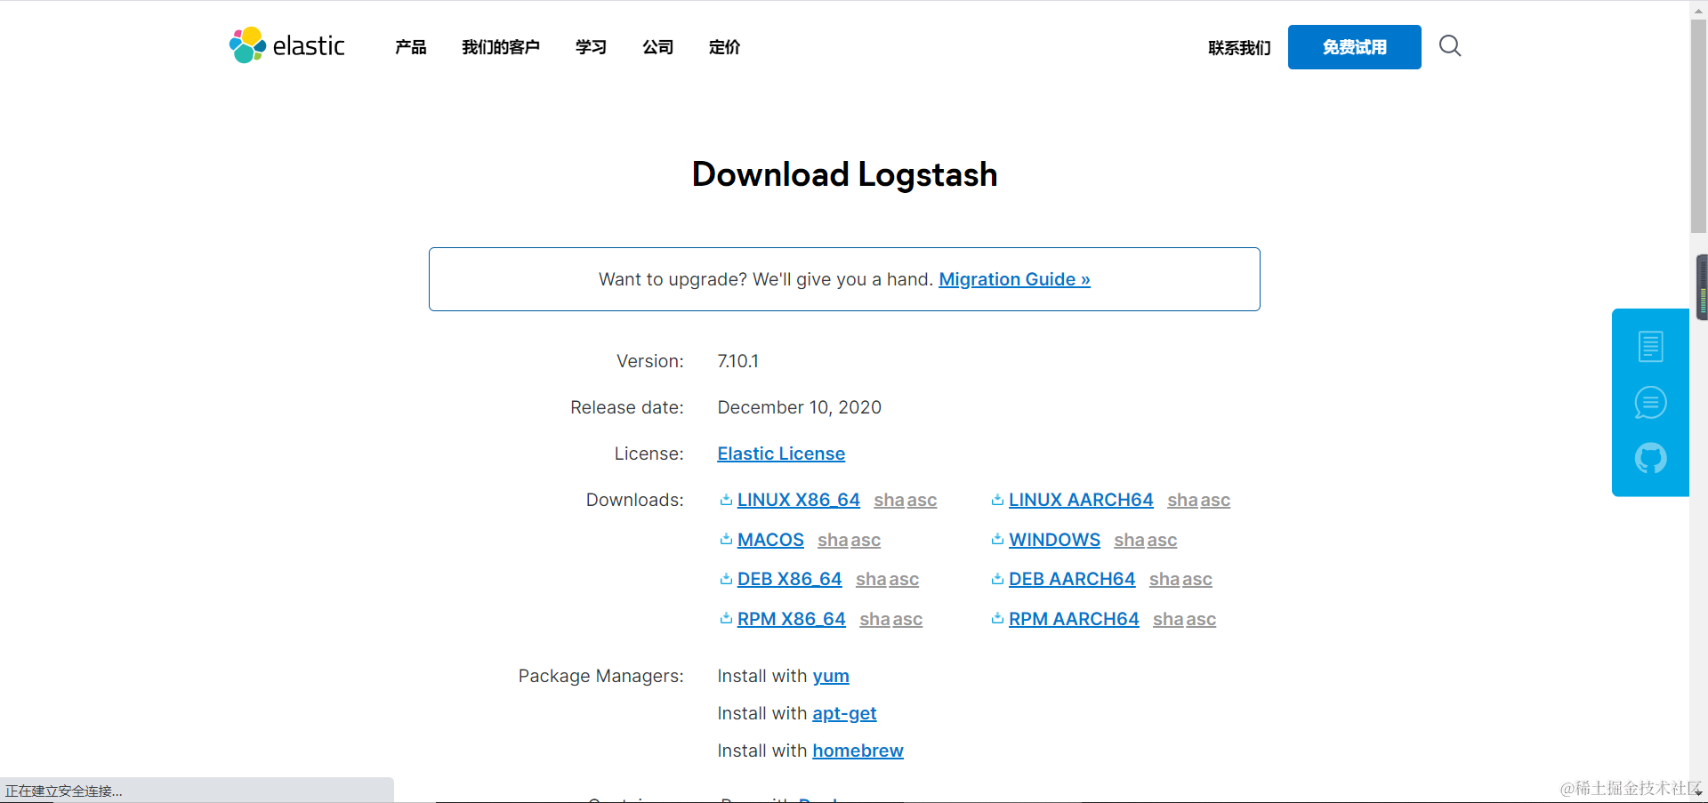This screenshot has width=1708, height=803.
Task: Download RPM AARCH64 package
Action: click(x=1074, y=619)
